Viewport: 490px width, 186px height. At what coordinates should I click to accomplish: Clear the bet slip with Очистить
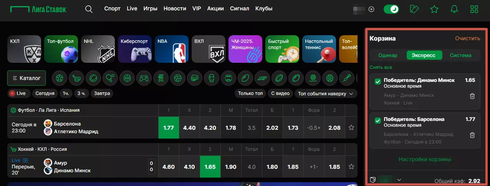click(467, 38)
